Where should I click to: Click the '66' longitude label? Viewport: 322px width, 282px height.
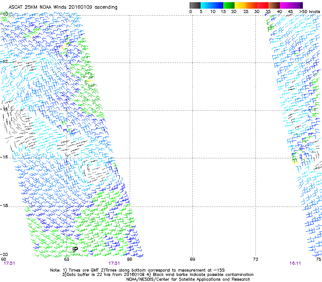click(x=130, y=259)
